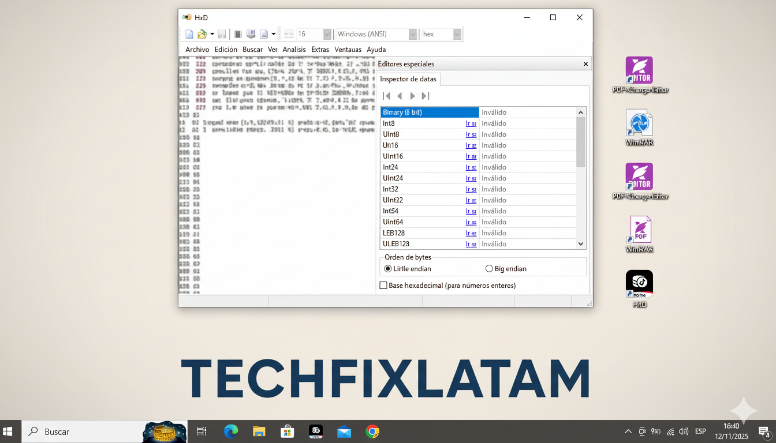Open the Extras menu
This screenshot has width=776, height=443.
[320, 50]
